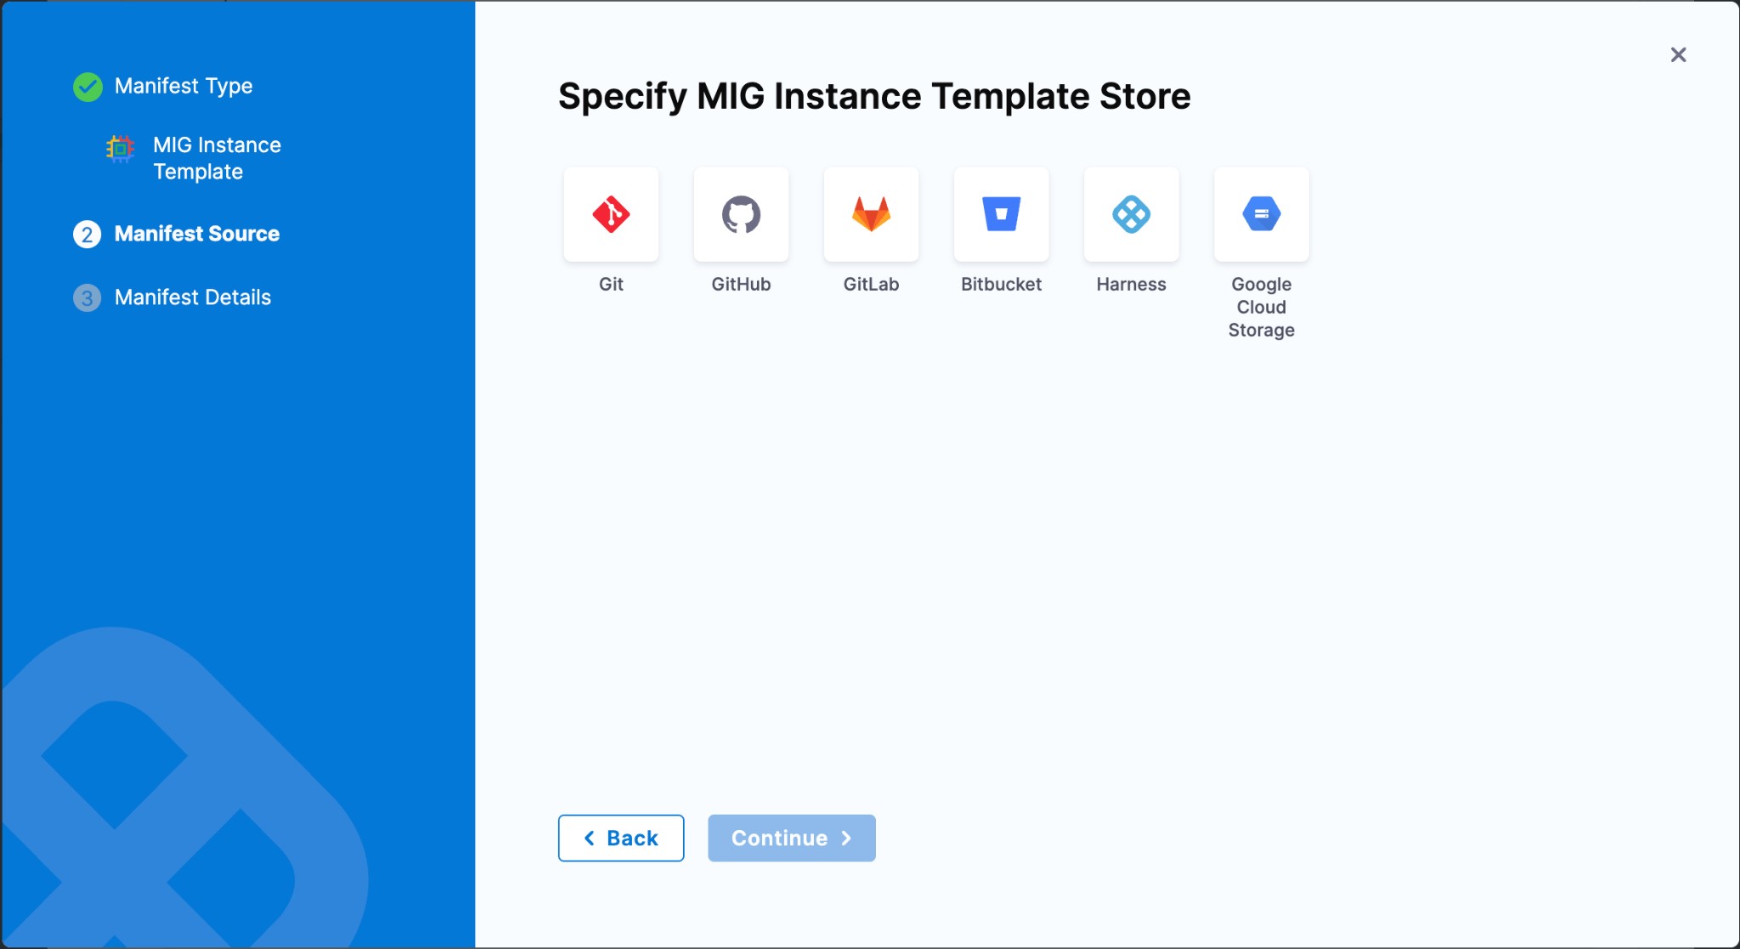Screen dimensions: 1740x949
Task: Choose the Harness file store icon
Action: (x=1131, y=214)
